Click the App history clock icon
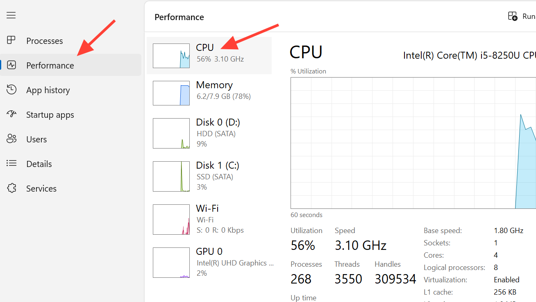 tap(11, 89)
